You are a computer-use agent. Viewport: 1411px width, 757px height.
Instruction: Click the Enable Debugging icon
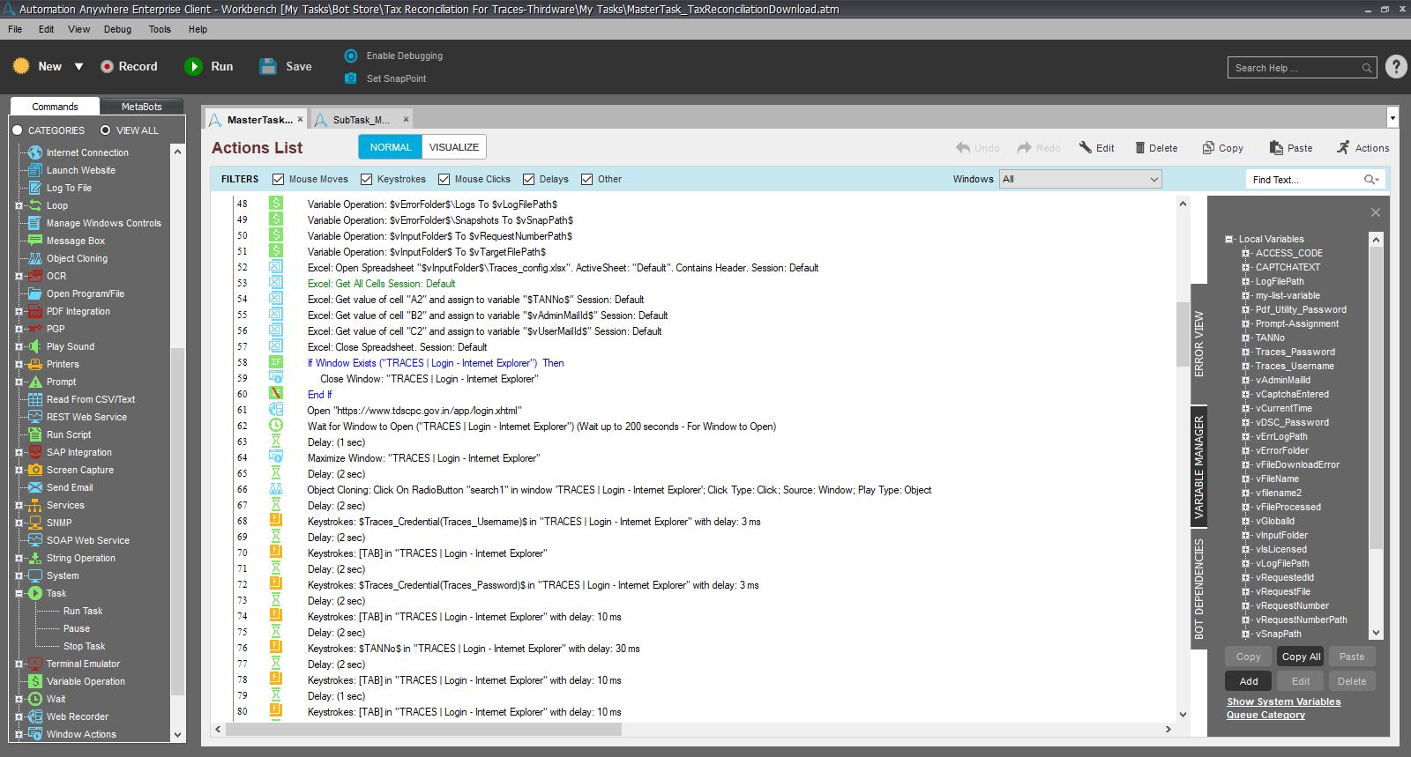[x=351, y=56]
